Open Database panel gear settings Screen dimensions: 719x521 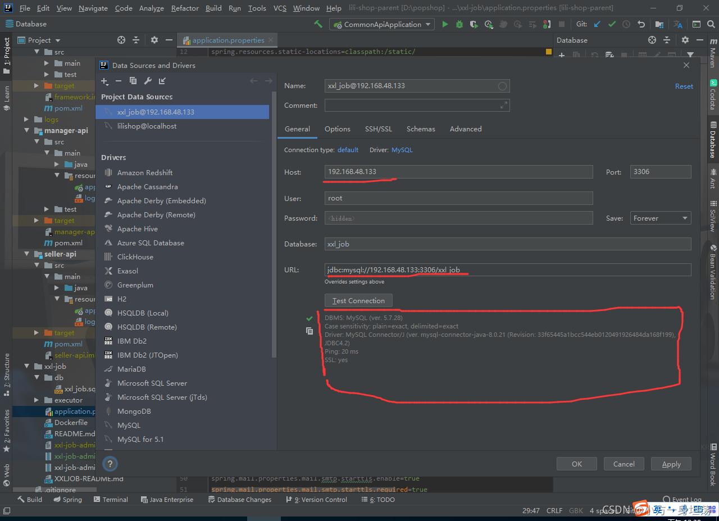[685, 40]
